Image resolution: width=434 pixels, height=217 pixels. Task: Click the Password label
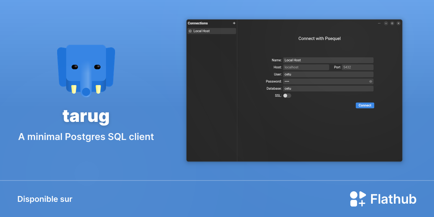[273, 81]
